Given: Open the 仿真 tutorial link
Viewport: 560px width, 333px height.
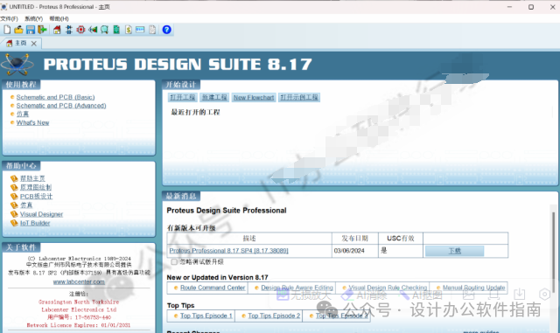Looking at the screenshot, I should pos(23,114).
